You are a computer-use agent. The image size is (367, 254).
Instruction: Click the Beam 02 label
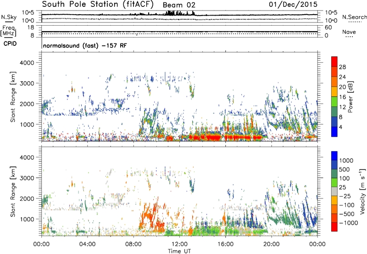click(179, 5)
